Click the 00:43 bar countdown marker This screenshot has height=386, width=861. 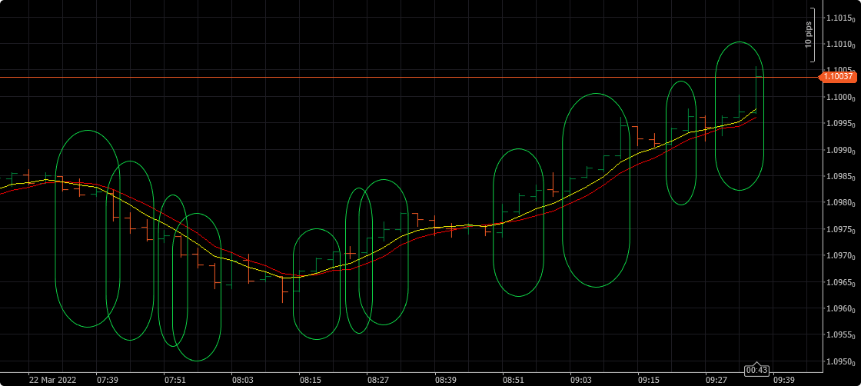click(756, 370)
